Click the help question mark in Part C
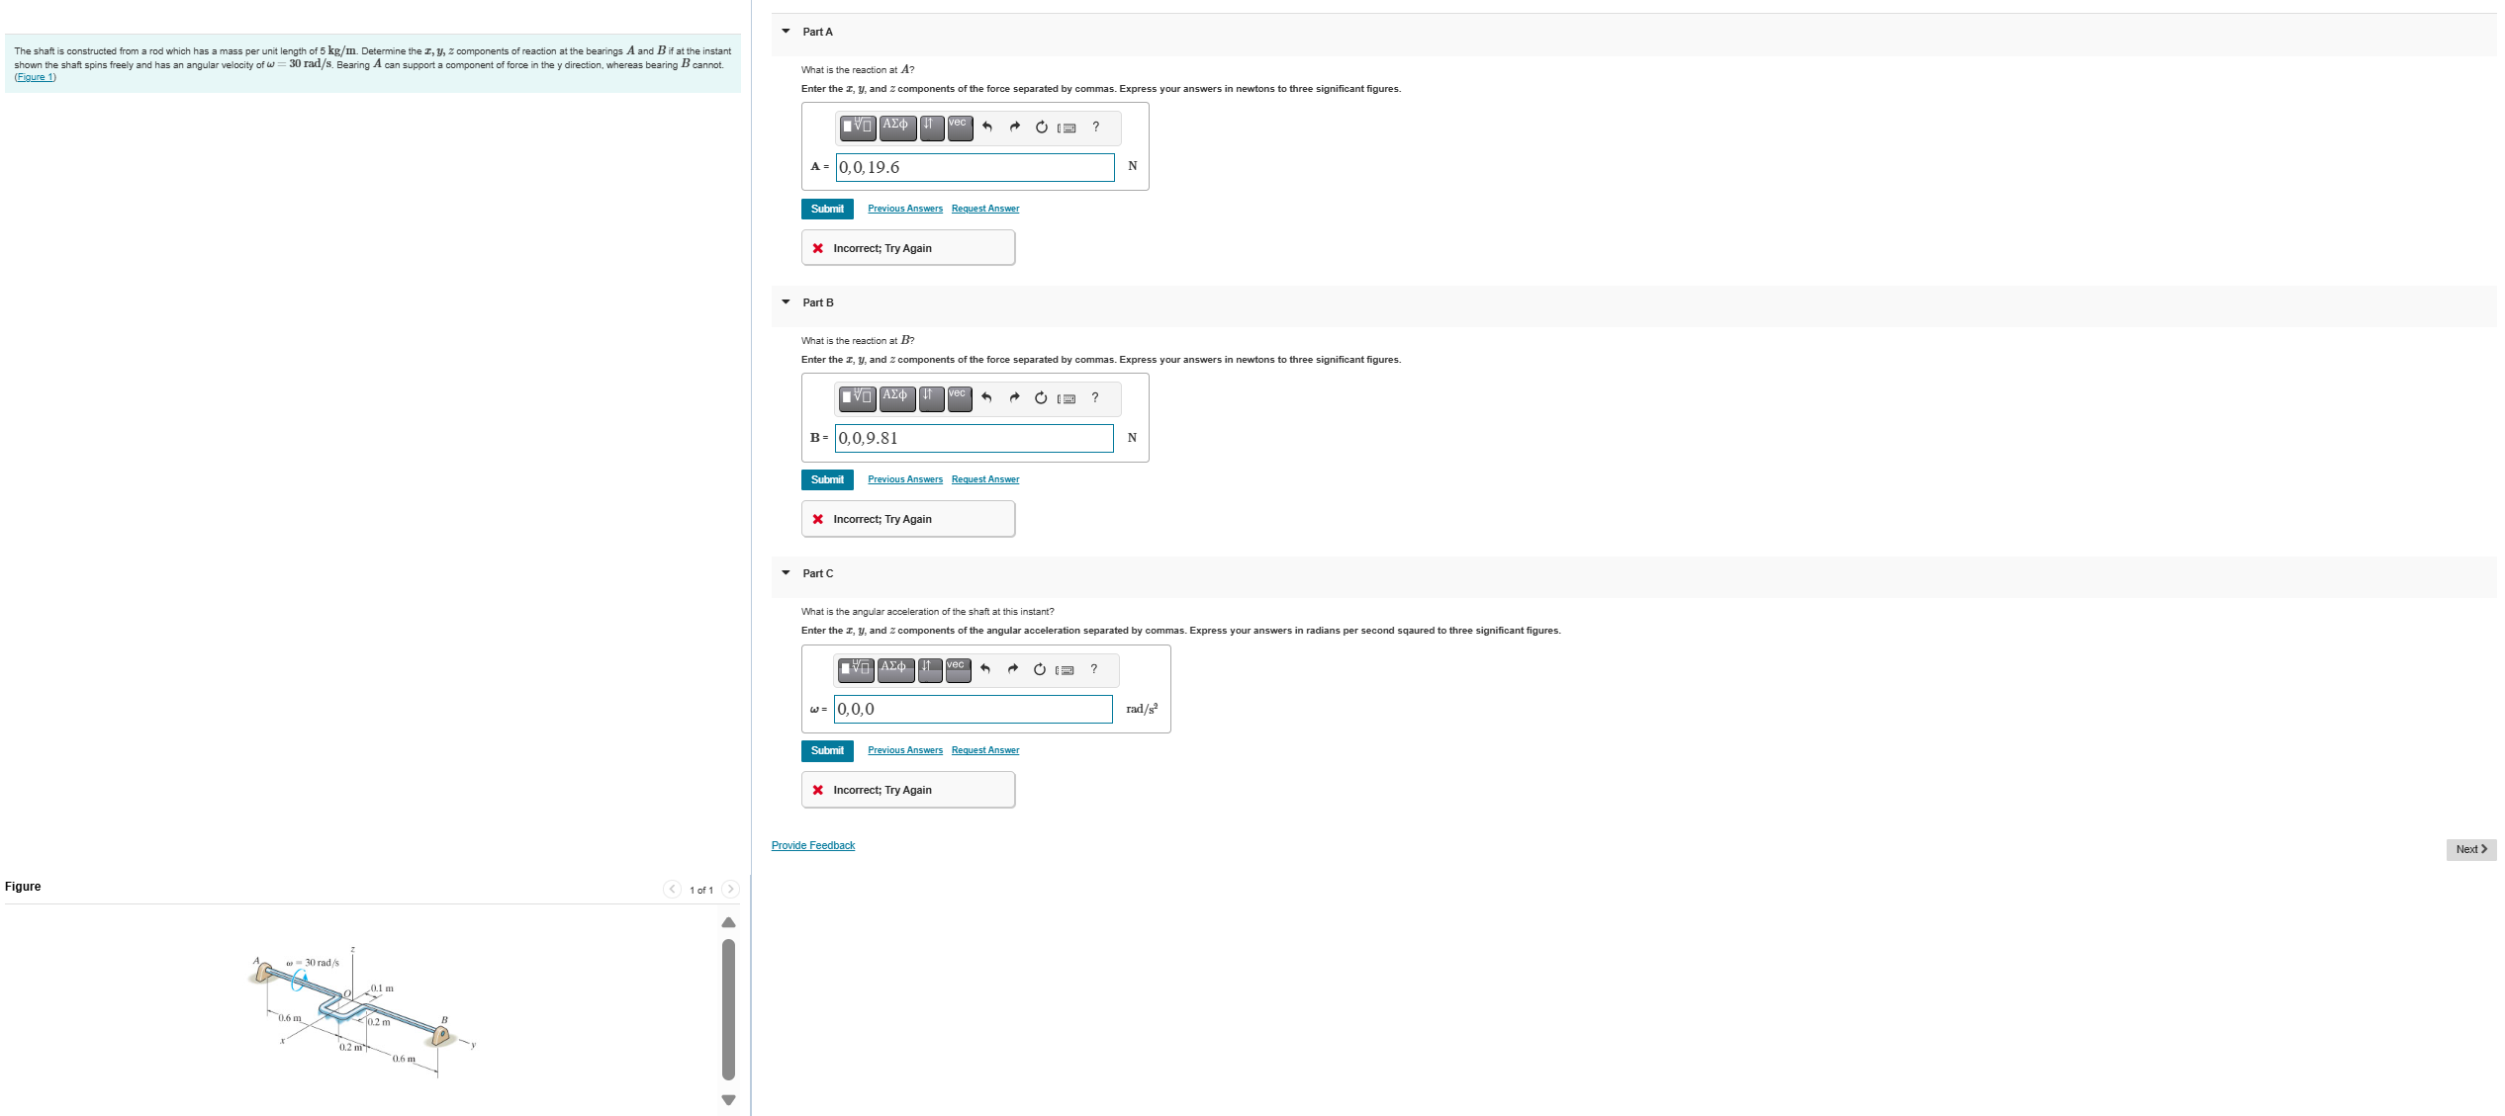Screen dimensions: 2505x1116 1093,669
